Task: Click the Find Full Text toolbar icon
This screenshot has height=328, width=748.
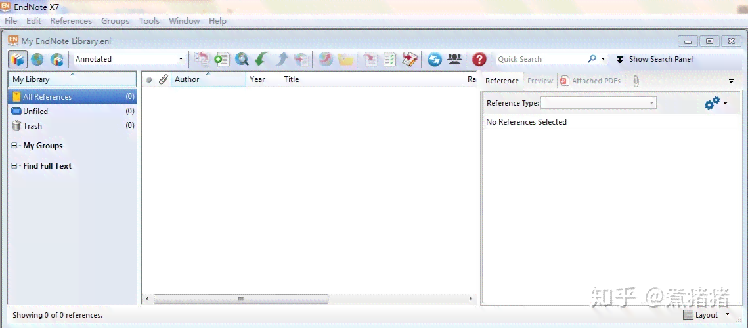Action: tap(301, 59)
